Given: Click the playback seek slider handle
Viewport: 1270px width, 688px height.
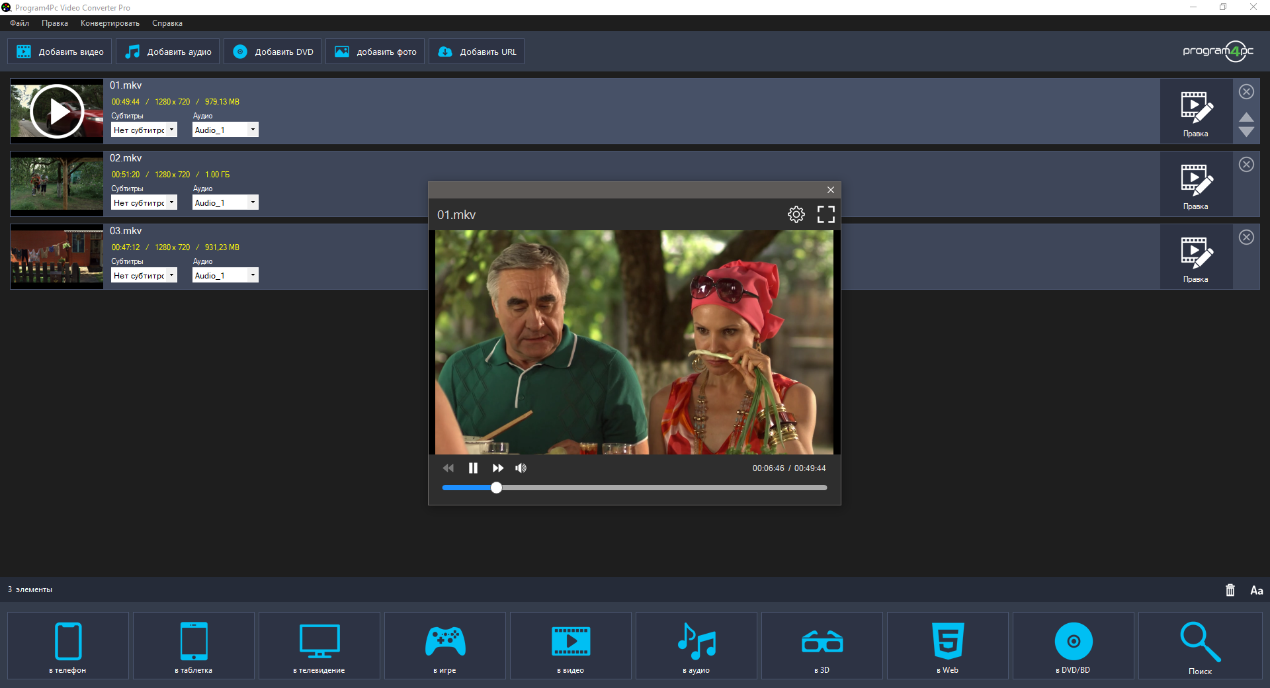Looking at the screenshot, I should pyautogui.click(x=496, y=488).
